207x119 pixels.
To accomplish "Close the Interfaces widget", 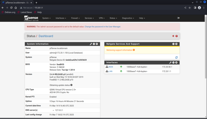I will (176, 62).
